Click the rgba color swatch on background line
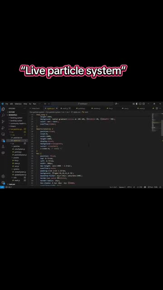The height and width of the screenshot is (290, 163). click(x=53, y=173)
